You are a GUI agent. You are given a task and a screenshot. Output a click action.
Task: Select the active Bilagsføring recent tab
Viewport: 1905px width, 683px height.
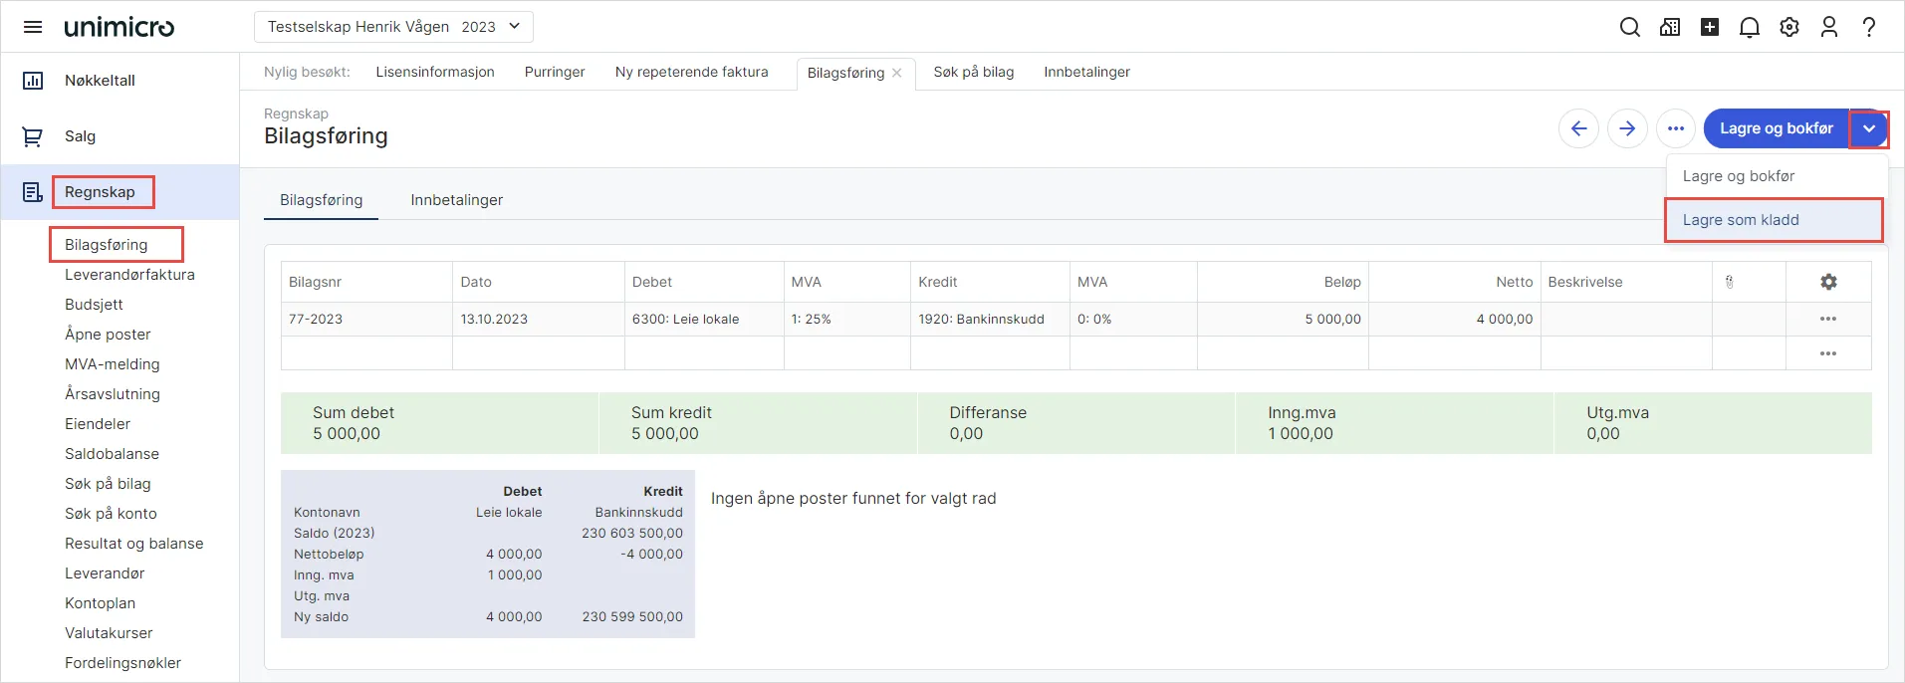point(845,73)
